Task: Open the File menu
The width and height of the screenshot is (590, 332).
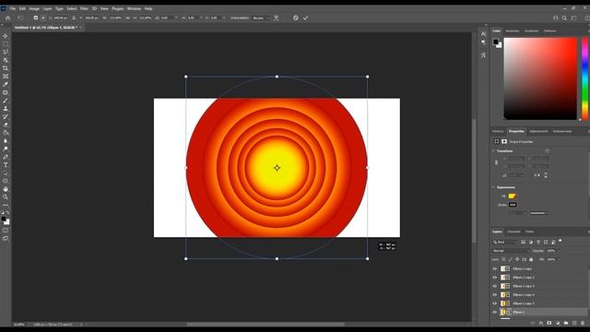Action: click(13, 8)
